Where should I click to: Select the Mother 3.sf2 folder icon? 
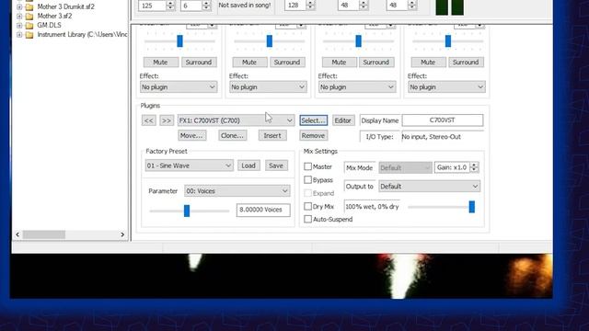click(29, 17)
